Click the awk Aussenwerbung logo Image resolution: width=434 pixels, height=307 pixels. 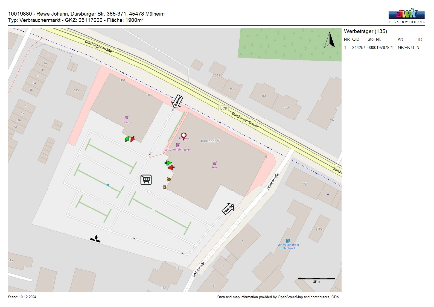tap(406, 16)
